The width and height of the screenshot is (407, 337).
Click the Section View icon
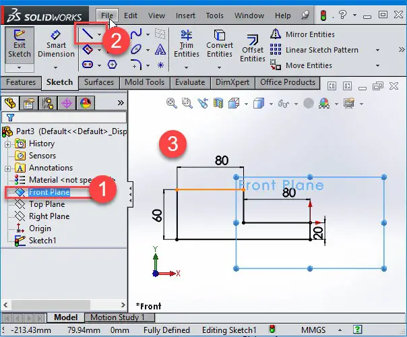coord(218,103)
